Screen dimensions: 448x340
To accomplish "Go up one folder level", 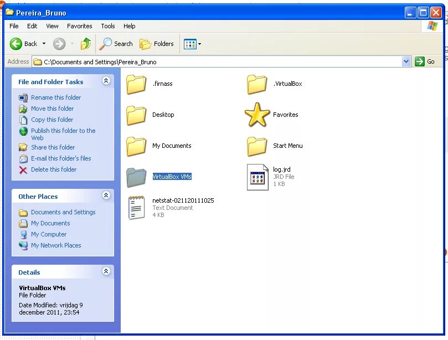I will (x=86, y=44).
